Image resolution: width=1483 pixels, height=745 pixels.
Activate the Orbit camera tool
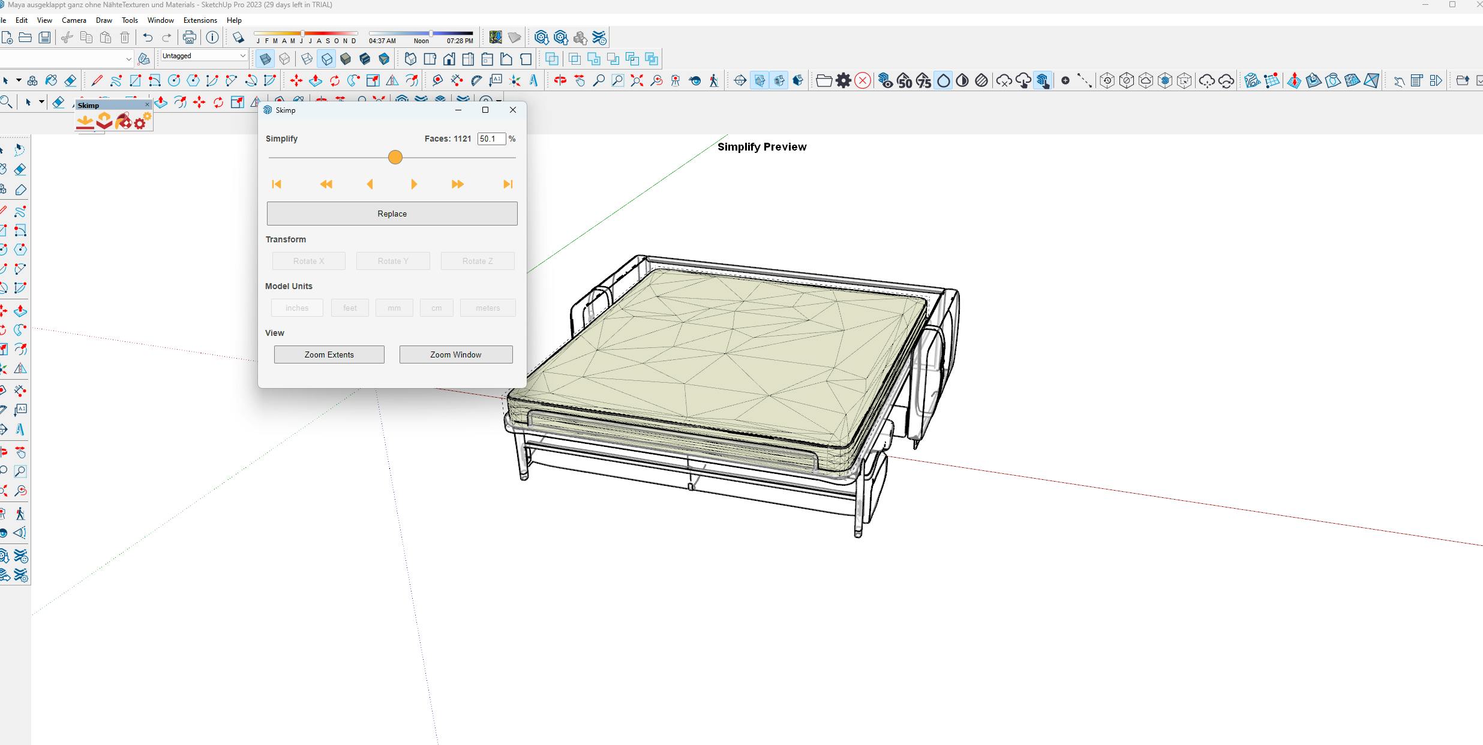point(560,80)
